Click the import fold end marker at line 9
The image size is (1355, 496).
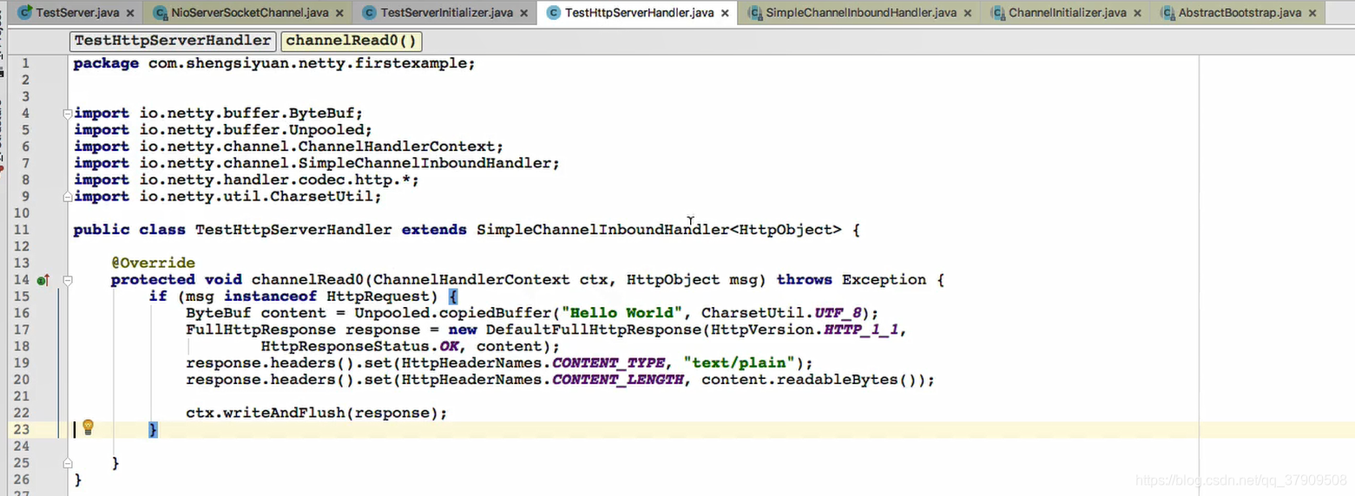click(67, 197)
